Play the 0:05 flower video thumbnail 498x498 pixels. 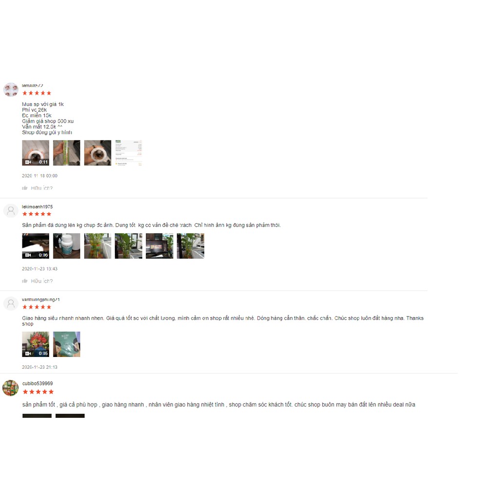[x=36, y=344]
